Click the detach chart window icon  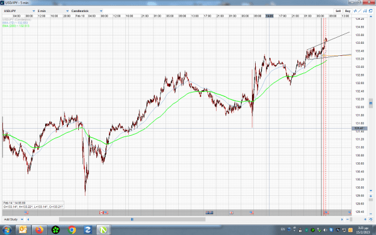click(x=371, y=11)
